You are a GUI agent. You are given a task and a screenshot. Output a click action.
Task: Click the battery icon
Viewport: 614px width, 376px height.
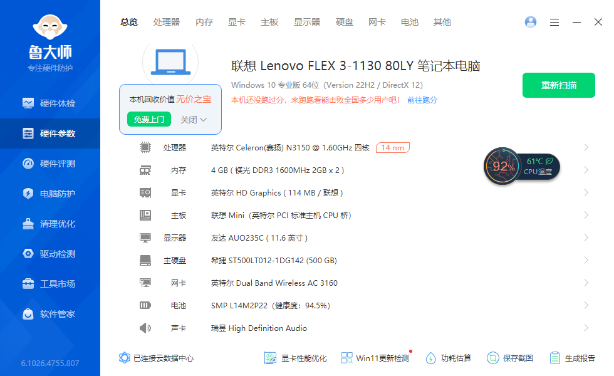tap(145, 305)
